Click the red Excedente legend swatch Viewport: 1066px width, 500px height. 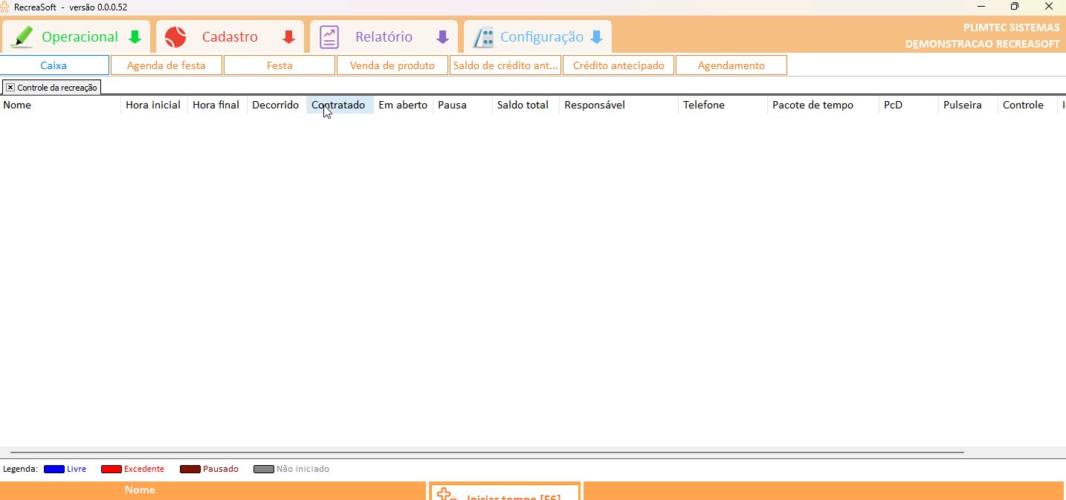(x=111, y=469)
